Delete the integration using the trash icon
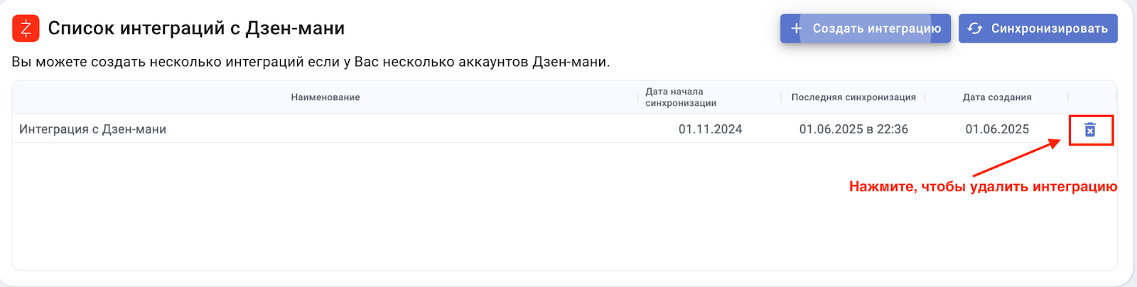 1090,130
